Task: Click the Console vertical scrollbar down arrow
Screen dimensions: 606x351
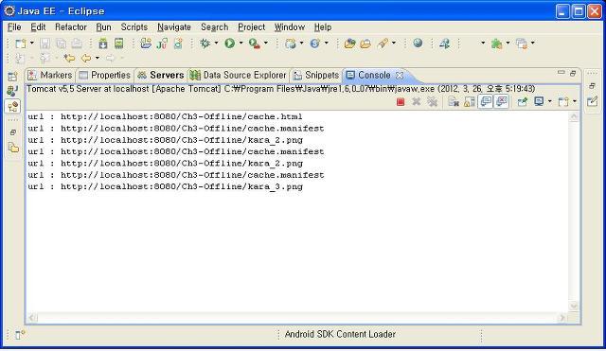Action: click(x=574, y=307)
